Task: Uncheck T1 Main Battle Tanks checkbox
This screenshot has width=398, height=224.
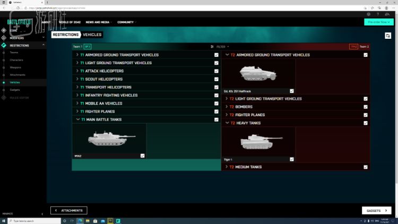Action: [217, 119]
